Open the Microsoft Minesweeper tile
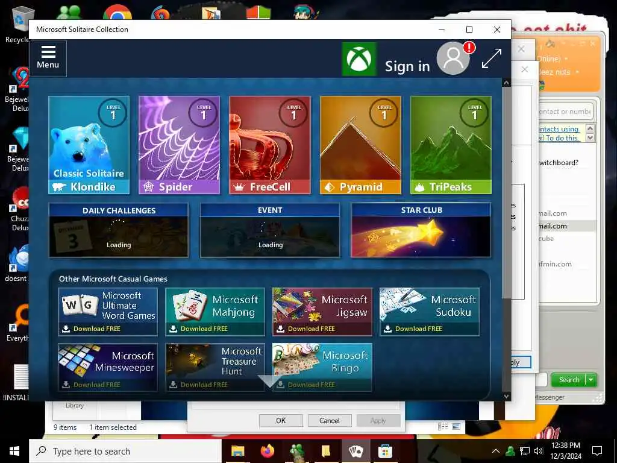This screenshot has width=617, height=463. click(108, 367)
